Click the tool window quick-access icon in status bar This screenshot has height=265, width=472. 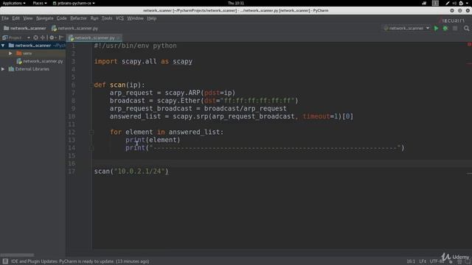point(5,261)
